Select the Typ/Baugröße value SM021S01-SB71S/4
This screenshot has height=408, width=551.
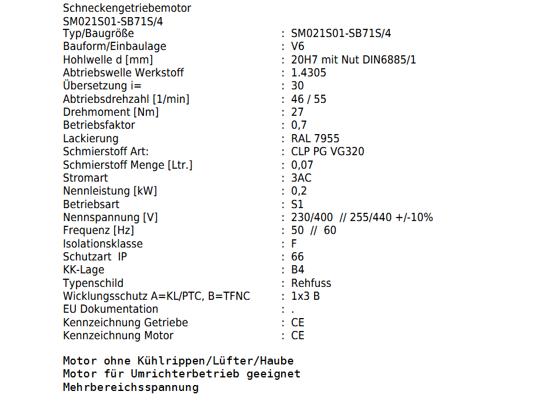341,34
